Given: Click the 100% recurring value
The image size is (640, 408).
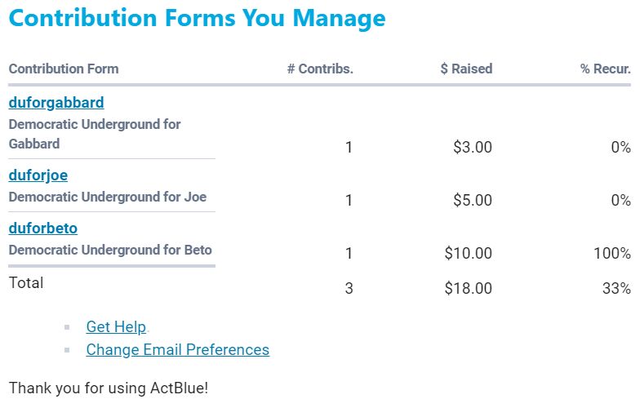Looking at the screenshot, I should [x=612, y=254].
